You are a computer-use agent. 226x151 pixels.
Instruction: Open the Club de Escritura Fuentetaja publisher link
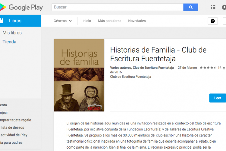pyautogui.click(x=130, y=77)
